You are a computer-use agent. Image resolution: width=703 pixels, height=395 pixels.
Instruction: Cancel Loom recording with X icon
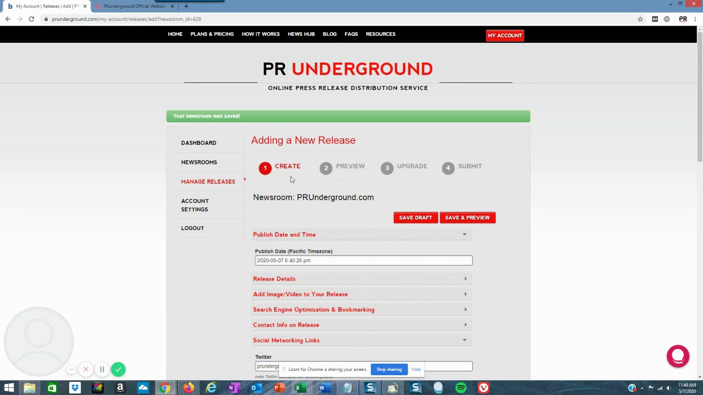click(x=86, y=369)
